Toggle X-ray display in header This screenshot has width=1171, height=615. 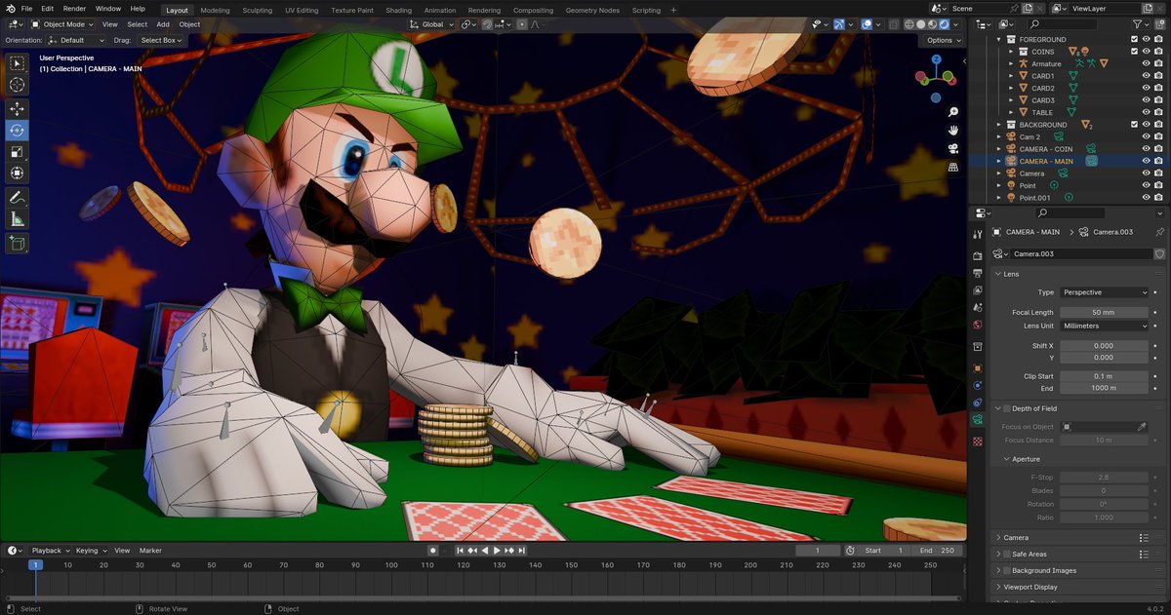point(895,24)
